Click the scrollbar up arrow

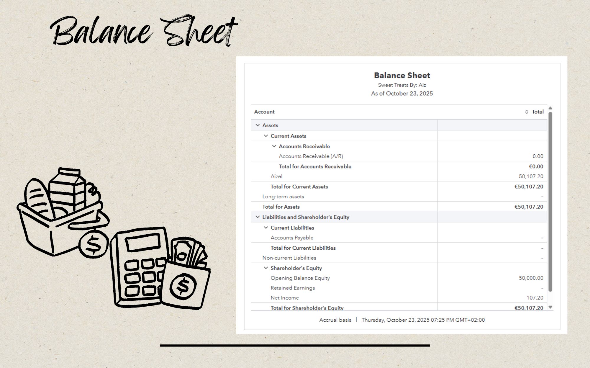pyautogui.click(x=550, y=108)
